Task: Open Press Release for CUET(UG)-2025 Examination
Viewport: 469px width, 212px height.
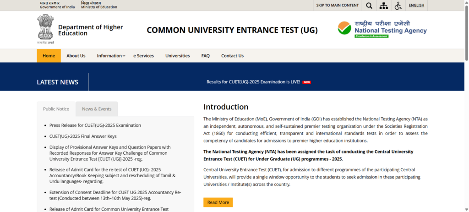Action: tap(95, 125)
